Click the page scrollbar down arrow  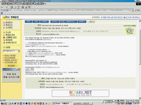point(140,98)
